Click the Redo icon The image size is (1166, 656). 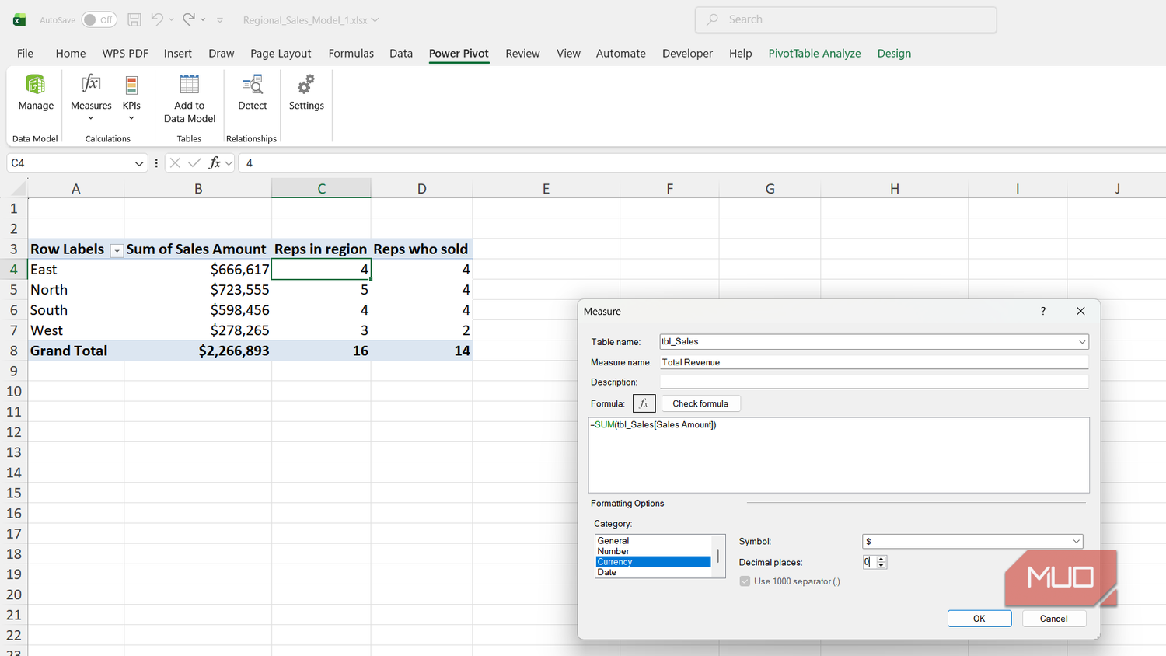click(189, 19)
